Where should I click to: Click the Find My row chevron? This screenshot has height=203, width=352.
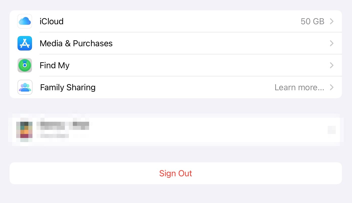(332, 65)
